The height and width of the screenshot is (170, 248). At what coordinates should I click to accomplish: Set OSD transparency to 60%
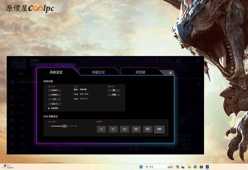pos(136,129)
